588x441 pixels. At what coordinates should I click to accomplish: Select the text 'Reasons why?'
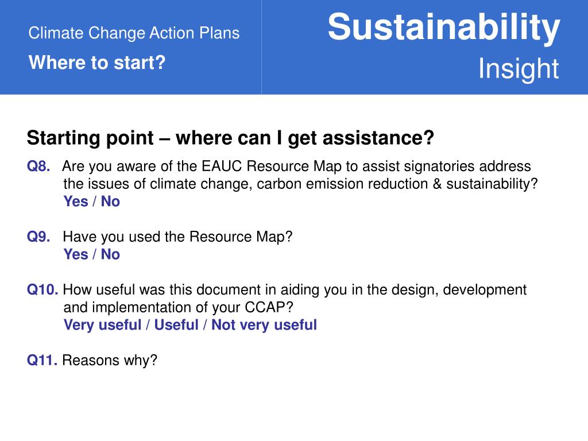(110, 361)
